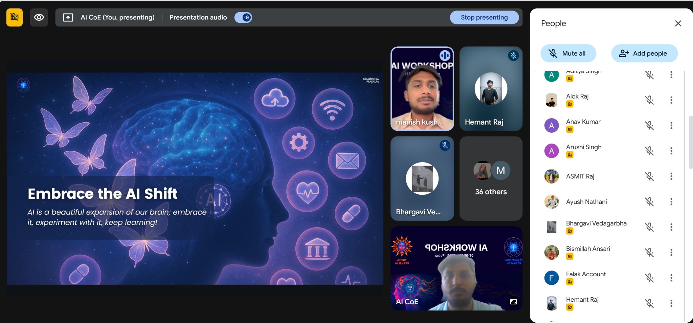Click the eye preview icon in top toolbar
The height and width of the screenshot is (323, 693).
coord(39,17)
